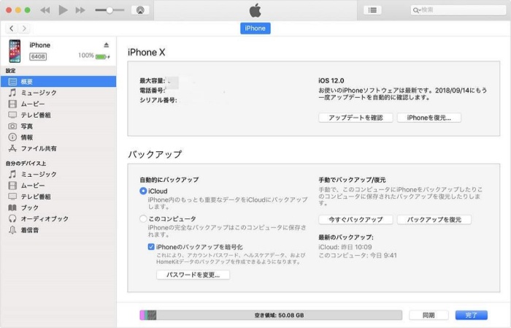The width and height of the screenshot is (511, 328).
Task: Click the rewind playback button
Action: tap(45, 10)
